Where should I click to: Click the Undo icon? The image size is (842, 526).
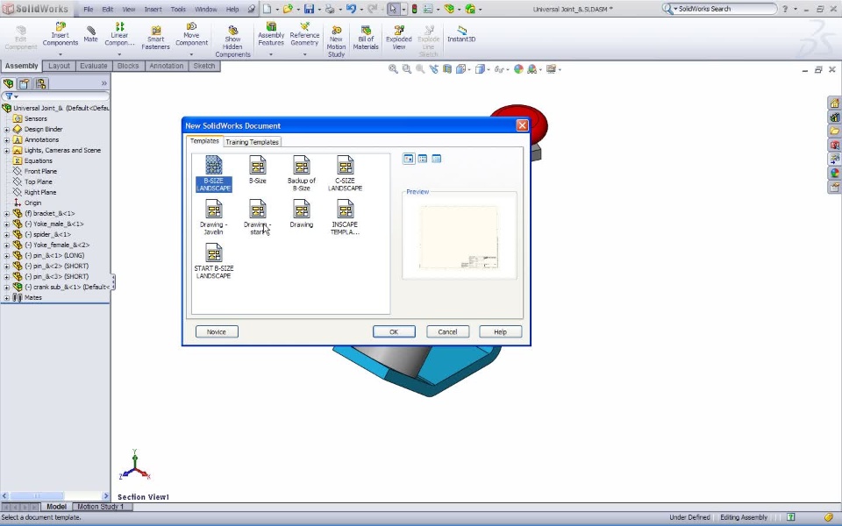(x=351, y=9)
